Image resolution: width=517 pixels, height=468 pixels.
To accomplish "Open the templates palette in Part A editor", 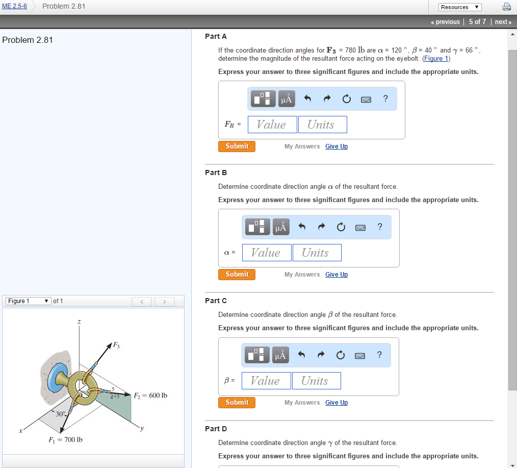I will pyautogui.click(x=262, y=98).
